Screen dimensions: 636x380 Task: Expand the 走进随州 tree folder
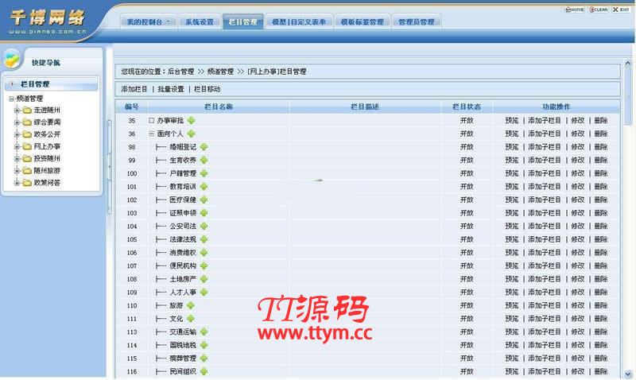pyautogui.click(x=17, y=110)
